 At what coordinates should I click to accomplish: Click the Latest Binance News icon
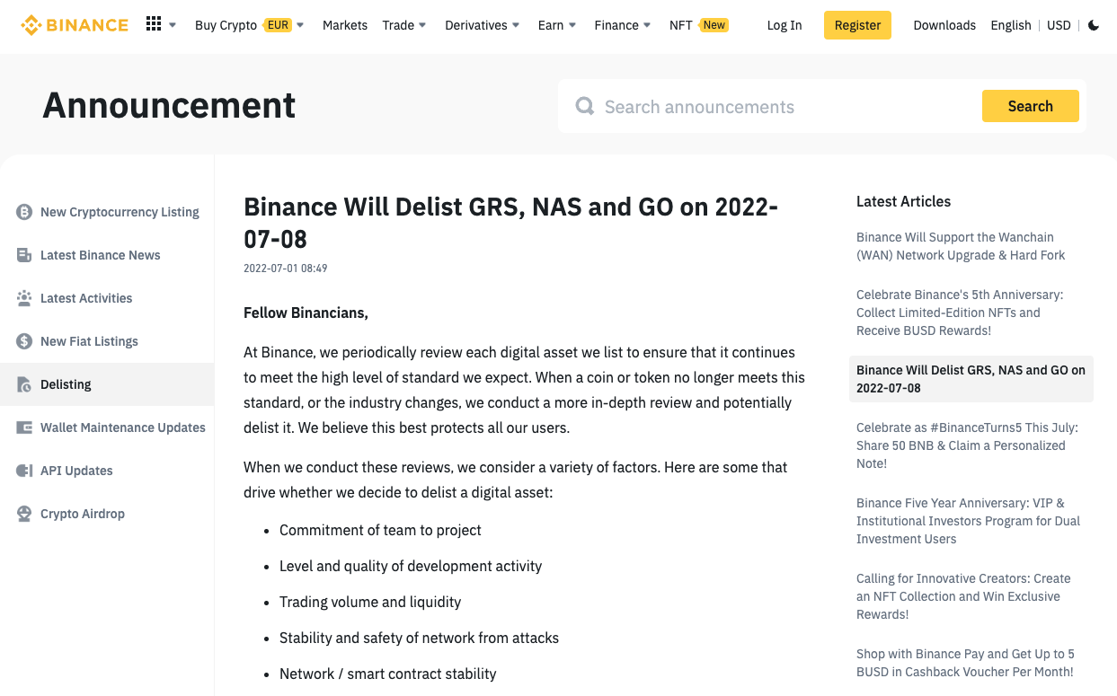pyautogui.click(x=24, y=255)
